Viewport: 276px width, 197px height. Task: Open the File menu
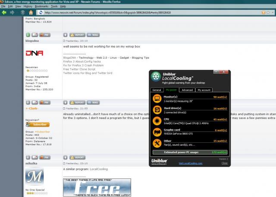click(3, 6)
